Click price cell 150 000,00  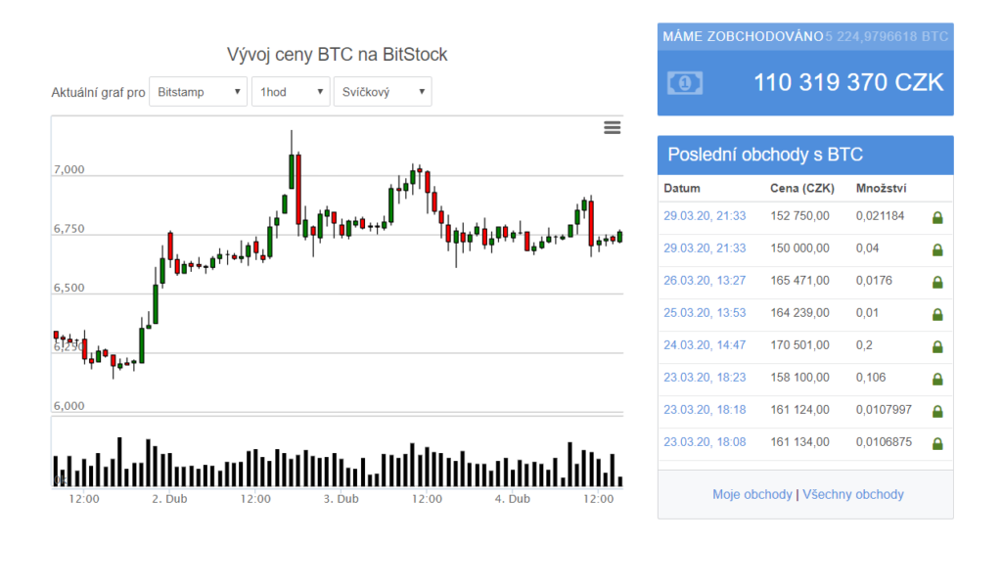point(799,248)
